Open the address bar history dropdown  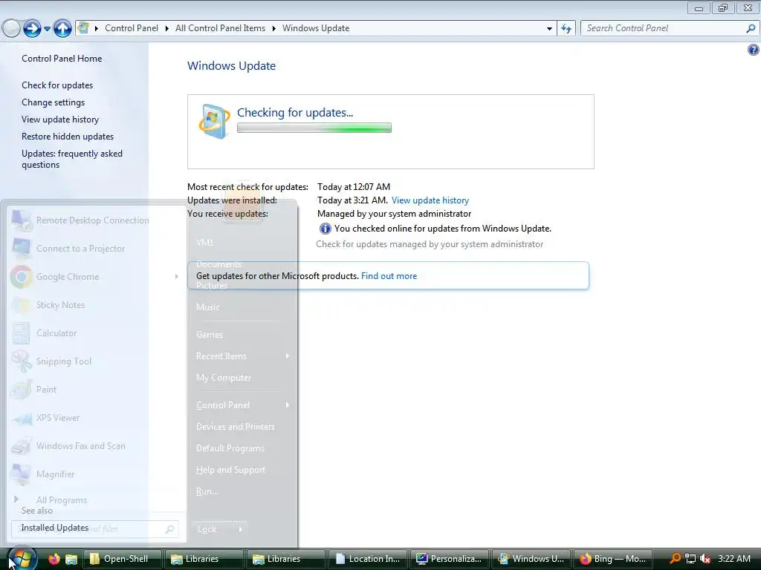[549, 29]
